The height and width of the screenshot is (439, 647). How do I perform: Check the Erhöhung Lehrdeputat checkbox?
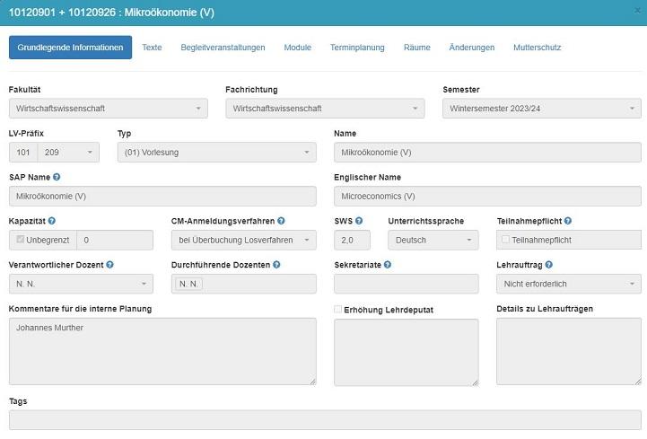[338, 310]
